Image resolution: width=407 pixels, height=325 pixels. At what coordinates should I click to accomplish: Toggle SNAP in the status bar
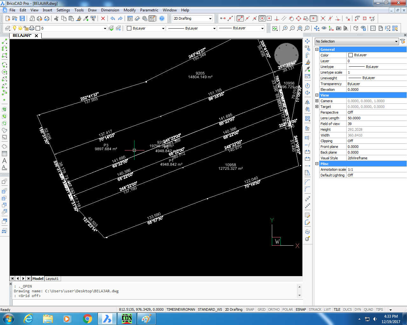(250, 309)
